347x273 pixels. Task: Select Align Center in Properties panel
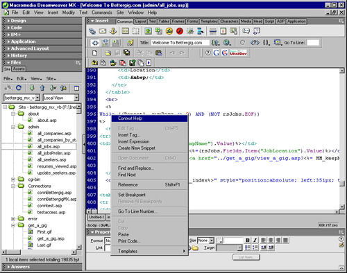271,240
